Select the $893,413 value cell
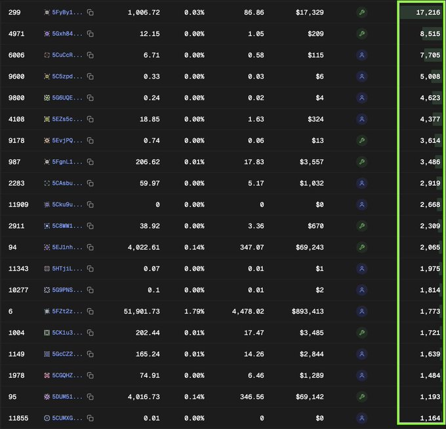Screen dimensions: 446x429 point(308,311)
